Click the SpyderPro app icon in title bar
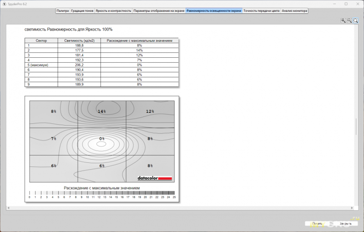The width and height of the screenshot is (364, 232). click(x=4, y=3)
